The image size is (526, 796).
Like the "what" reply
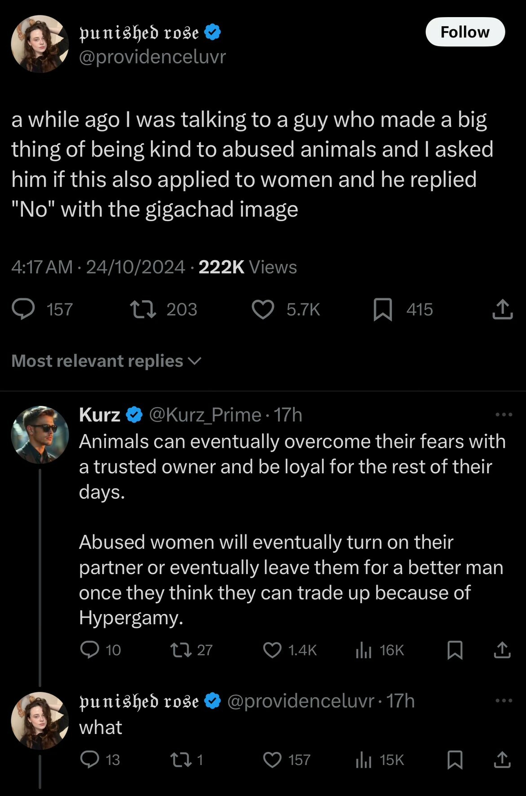(x=272, y=760)
